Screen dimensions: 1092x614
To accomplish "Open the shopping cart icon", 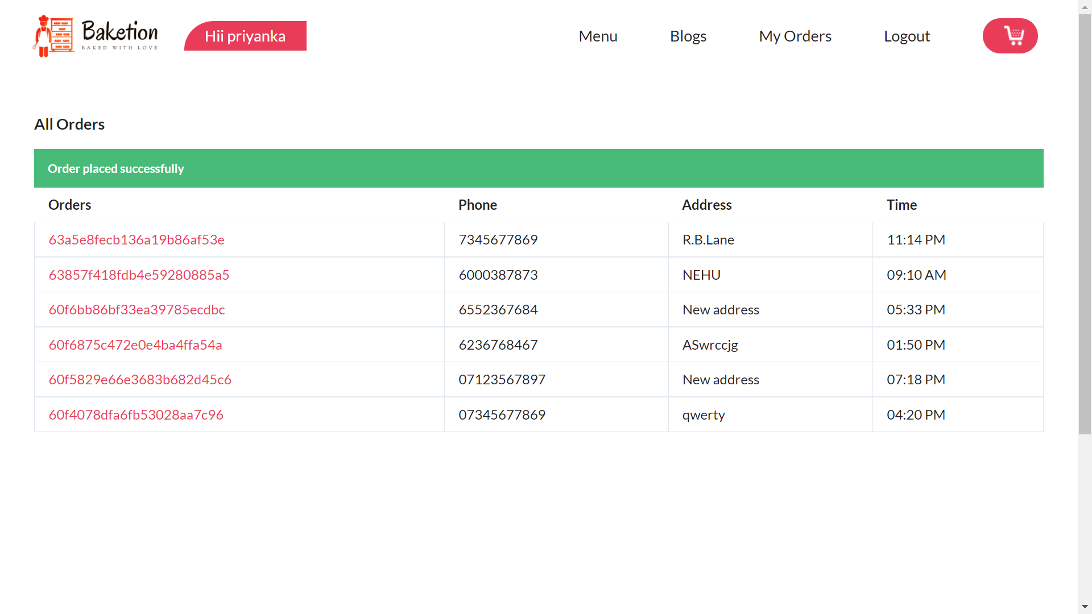I will [1010, 35].
